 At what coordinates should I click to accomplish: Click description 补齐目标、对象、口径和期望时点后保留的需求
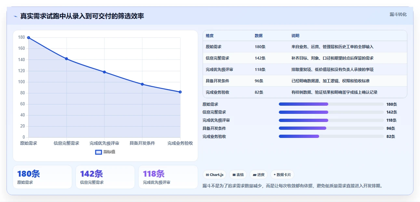(332, 58)
